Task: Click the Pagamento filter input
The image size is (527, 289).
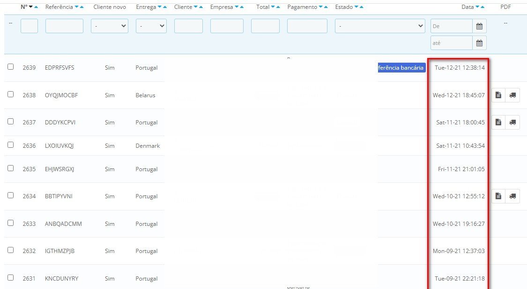Action: [307, 26]
